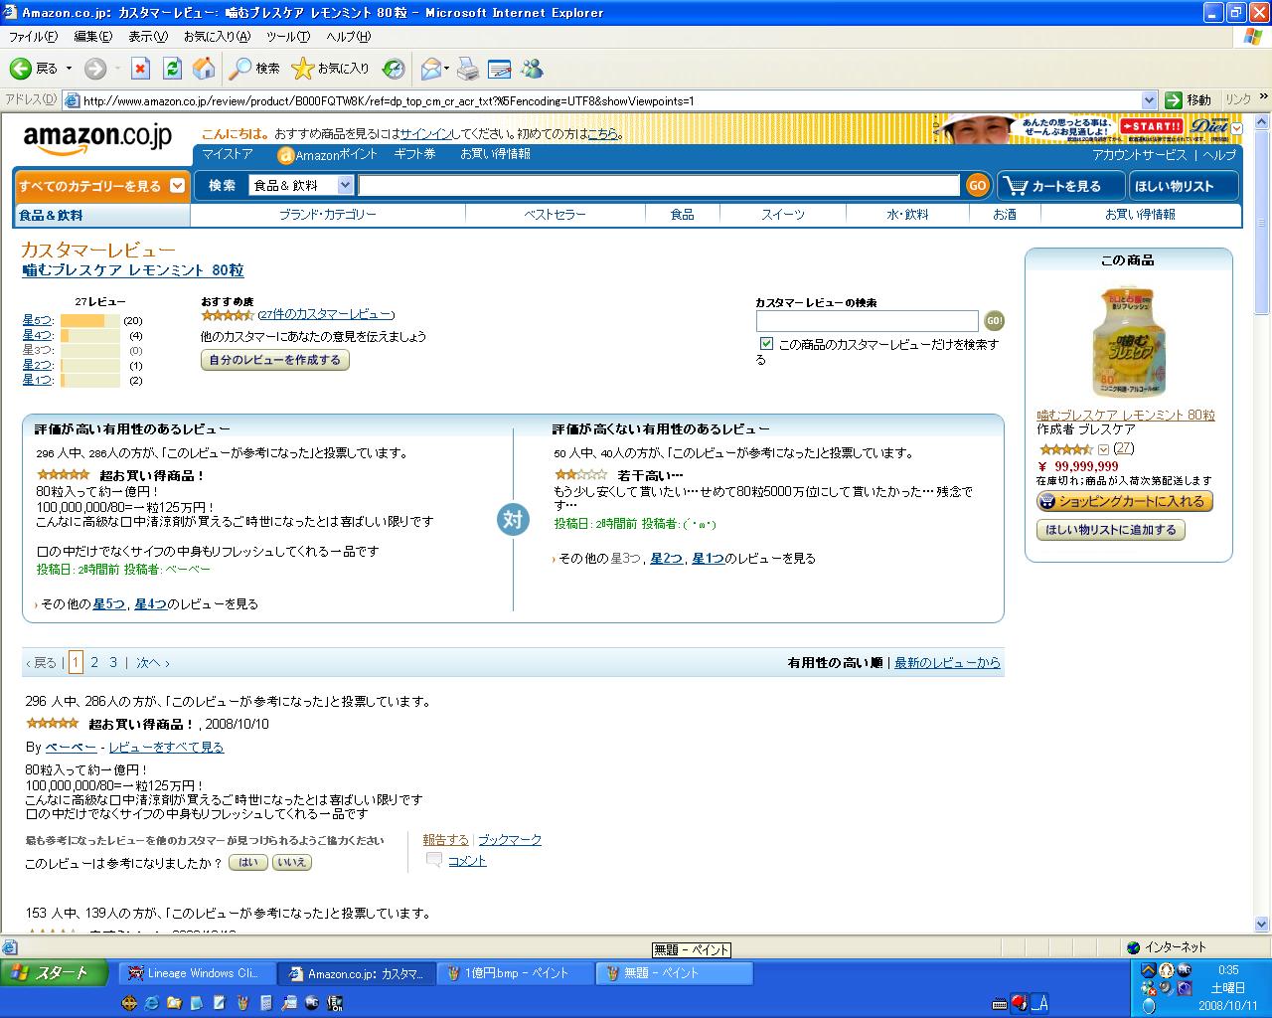The height and width of the screenshot is (1018, 1272).
Task: Open the 編集(E) menu
Action: [x=93, y=37]
